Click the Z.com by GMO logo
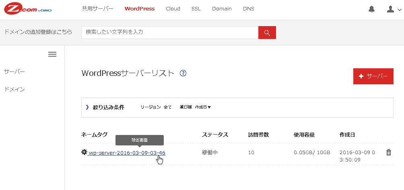The image size is (404, 190). [x=28, y=9]
